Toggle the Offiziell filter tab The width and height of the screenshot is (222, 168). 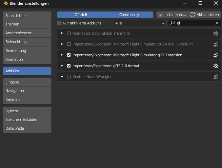click(81, 15)
